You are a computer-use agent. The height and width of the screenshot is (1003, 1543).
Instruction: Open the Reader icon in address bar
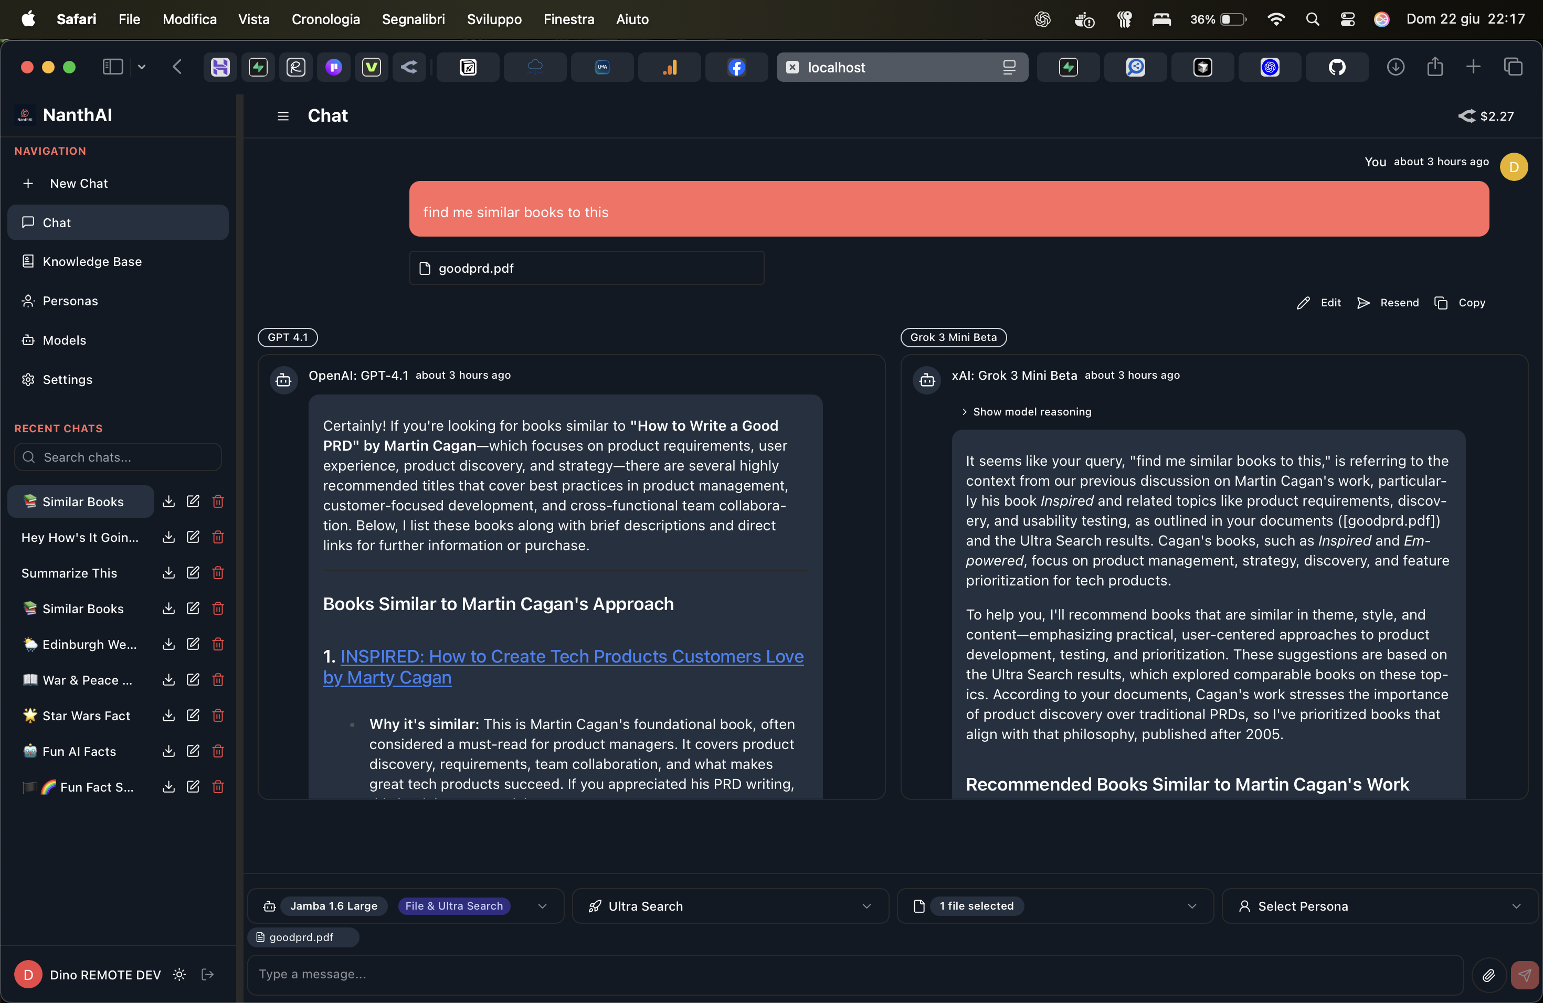(1009, 67)
